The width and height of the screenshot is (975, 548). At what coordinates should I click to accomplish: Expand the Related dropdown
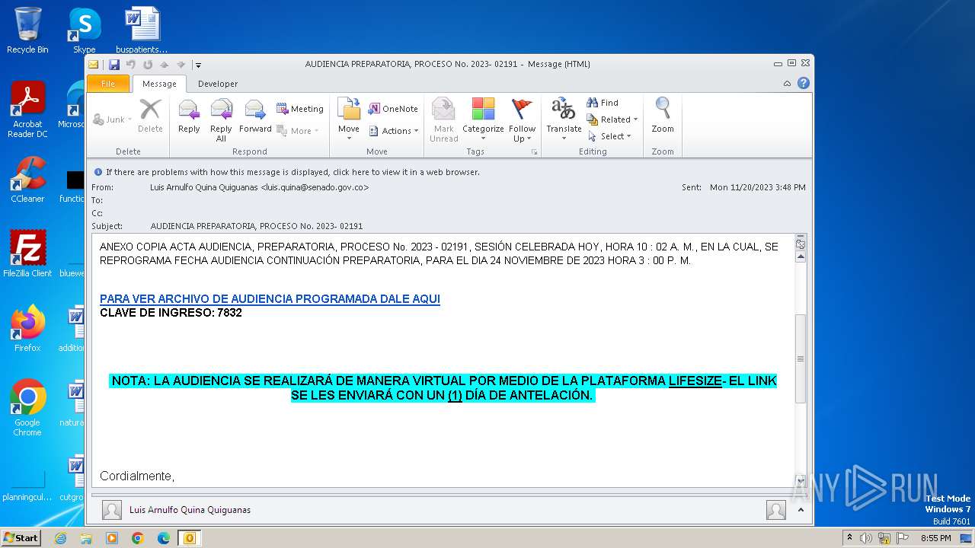tap(612, 119)
